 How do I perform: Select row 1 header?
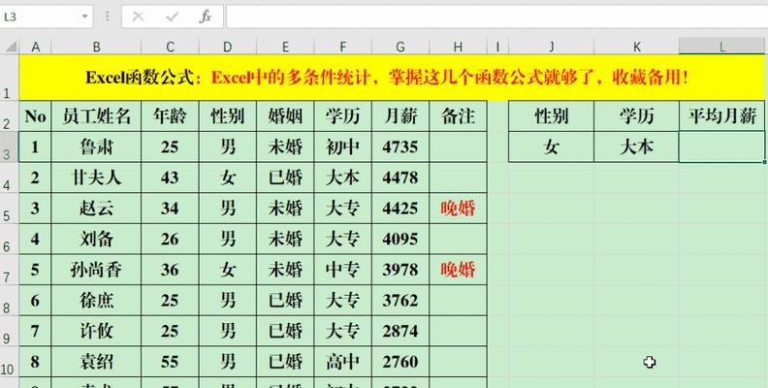click(x=10, y=78)
